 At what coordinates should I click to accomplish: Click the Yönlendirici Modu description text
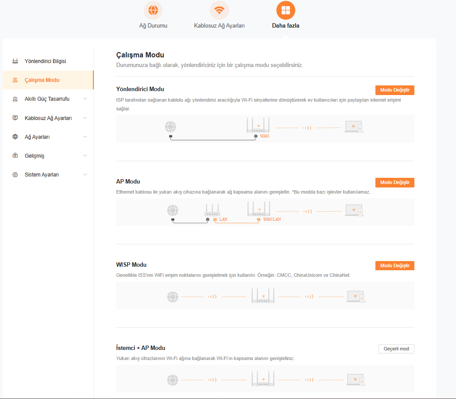coord(258,104)
